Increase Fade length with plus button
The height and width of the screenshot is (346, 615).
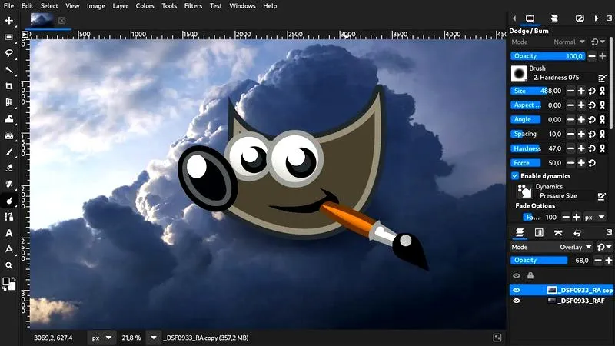[x=576, y=217]
